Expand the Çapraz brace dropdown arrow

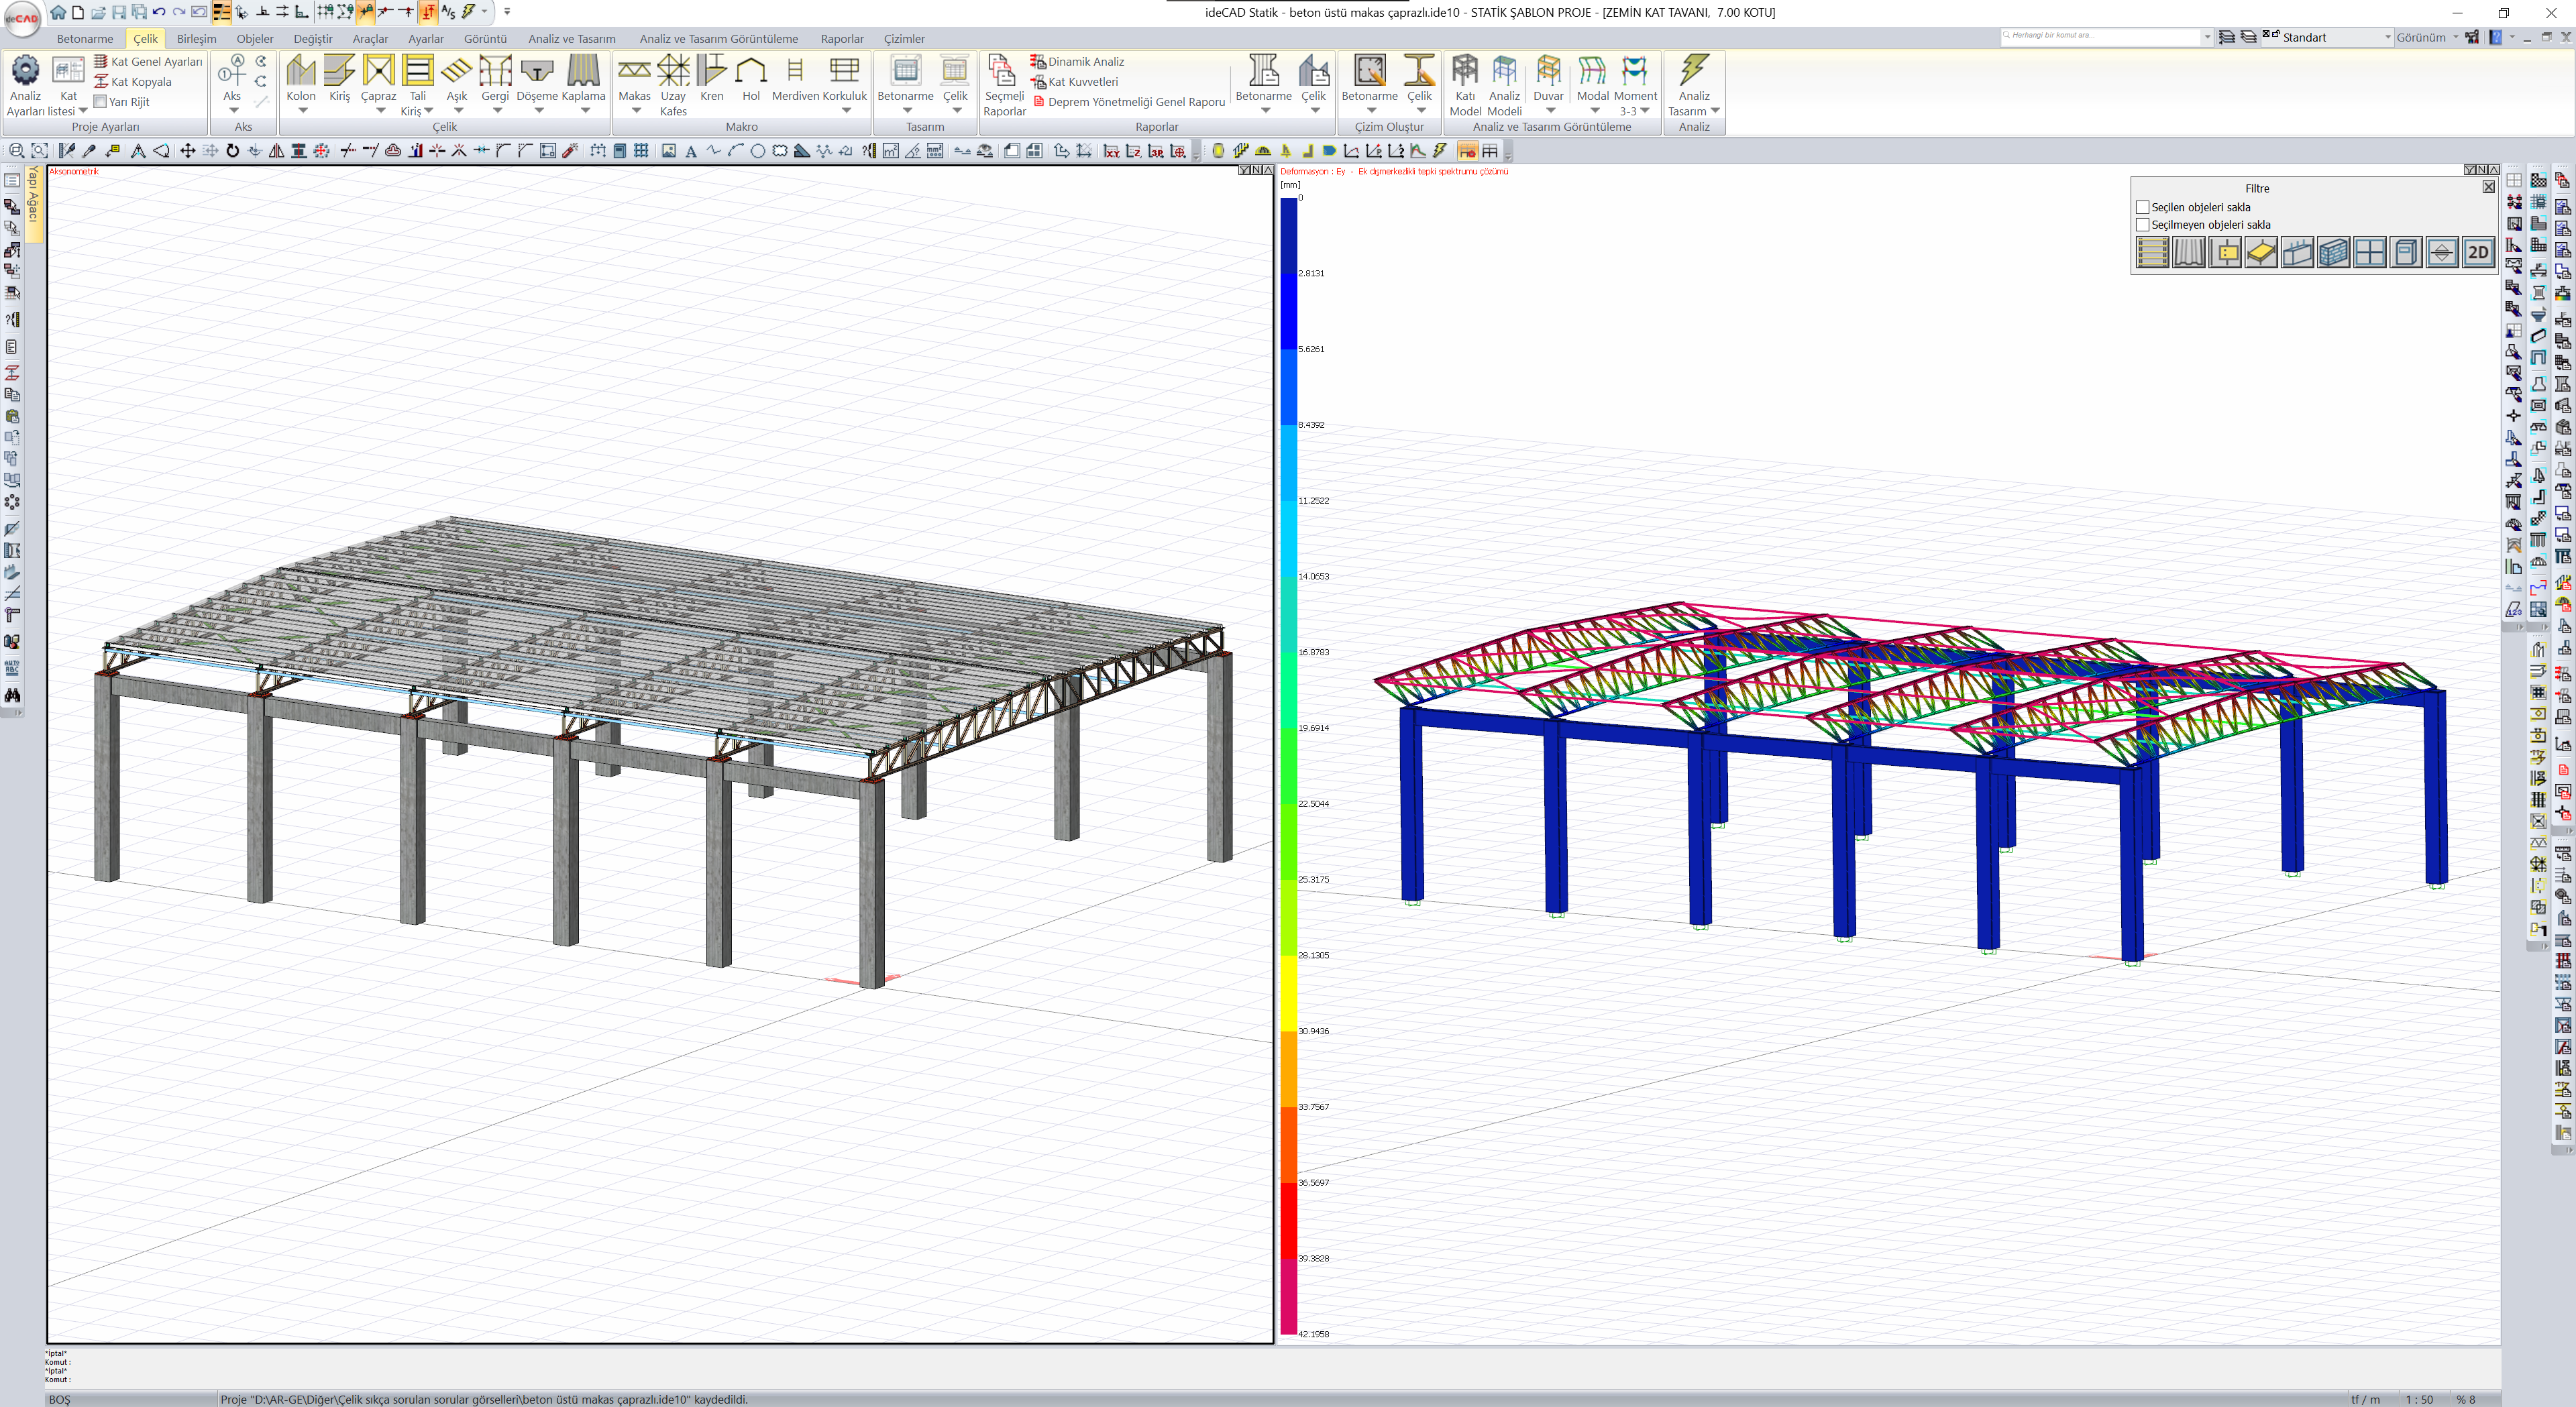coord(380,111)
